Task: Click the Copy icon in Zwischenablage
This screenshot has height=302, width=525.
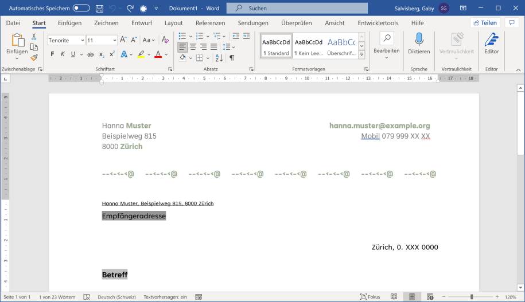Action: 34,47
